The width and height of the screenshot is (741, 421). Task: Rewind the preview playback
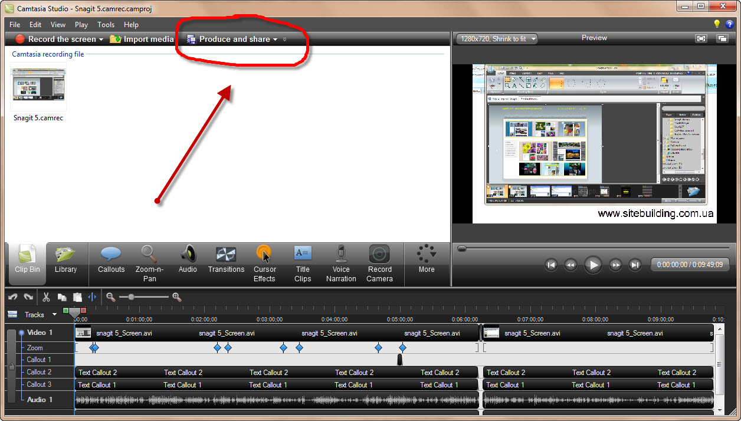(x=570, y=265)
